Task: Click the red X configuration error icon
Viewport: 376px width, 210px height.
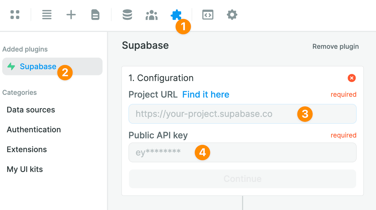Action: coord(352,78)
